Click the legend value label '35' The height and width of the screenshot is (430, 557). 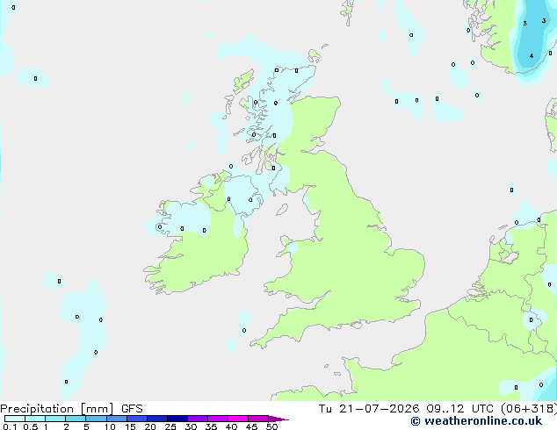point(211,426)
